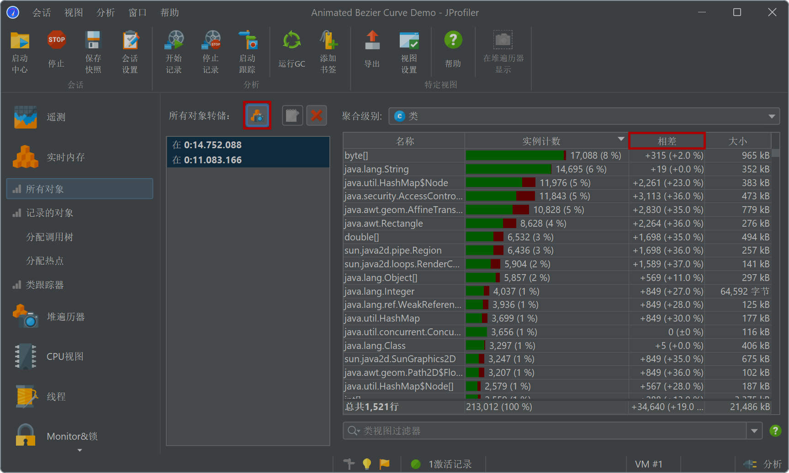Viewport: 789px width, 473px height.
Task: Click the flag icon in status bar
Action: pos(385,464)
